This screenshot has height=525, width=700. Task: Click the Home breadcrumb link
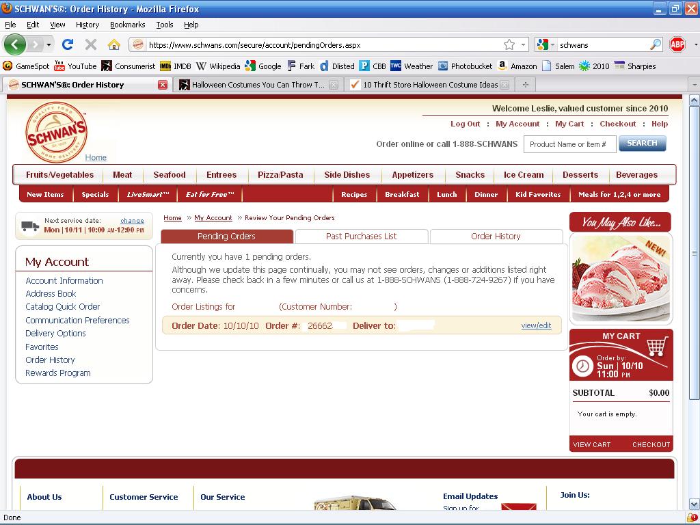point(172,218)
